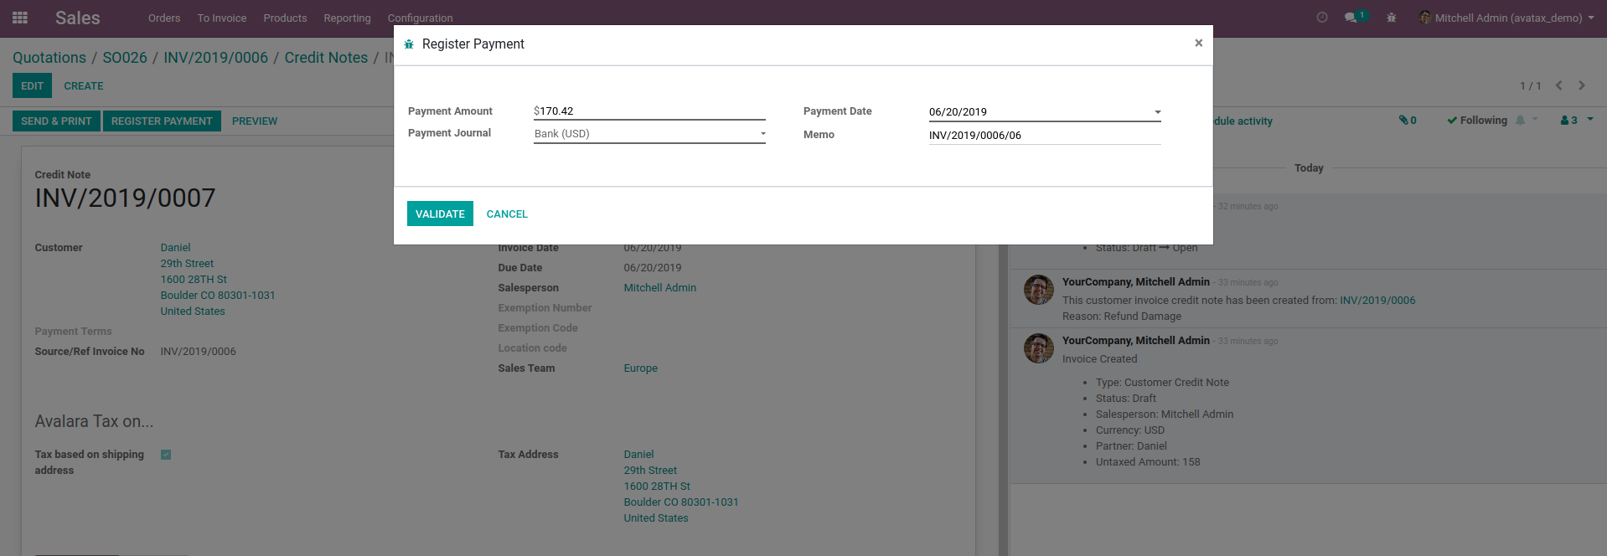This screenshot has height=556, width=1607.
Task: Click into the Memo input field
Action: 1044,135
